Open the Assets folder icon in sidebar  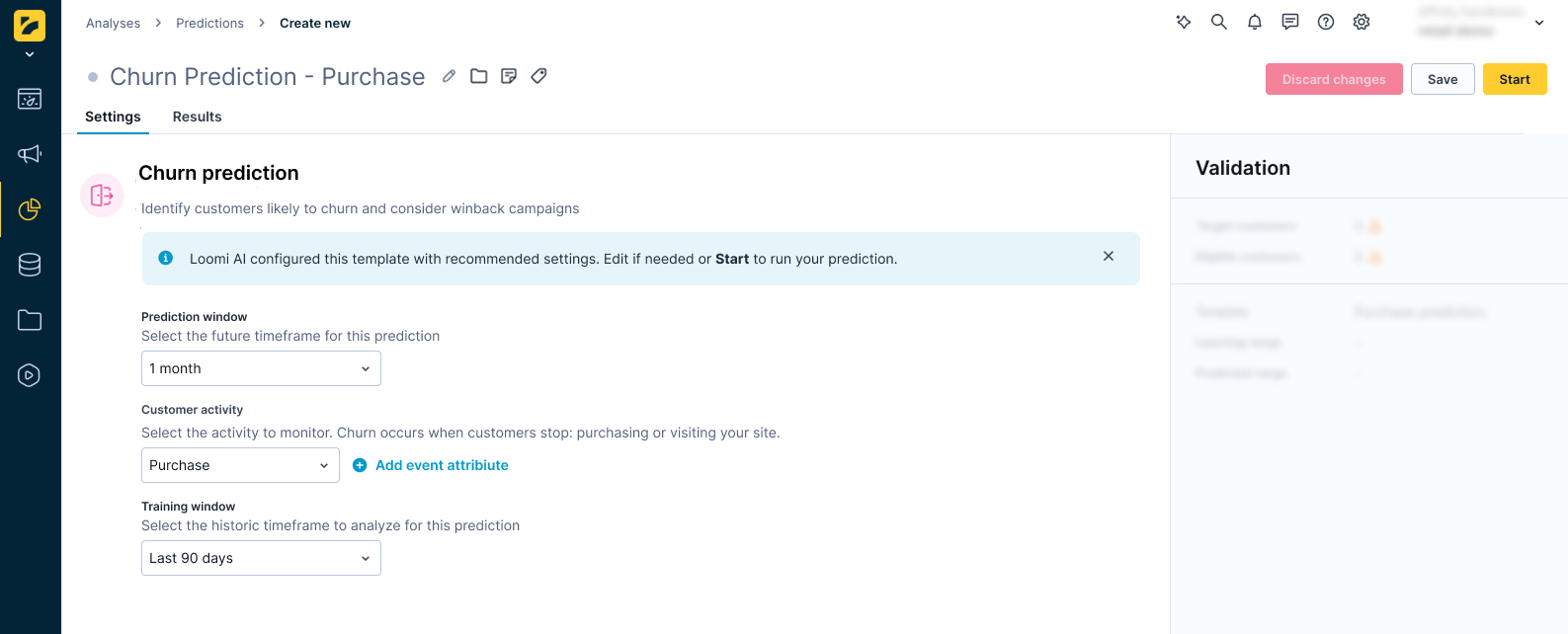30,320
